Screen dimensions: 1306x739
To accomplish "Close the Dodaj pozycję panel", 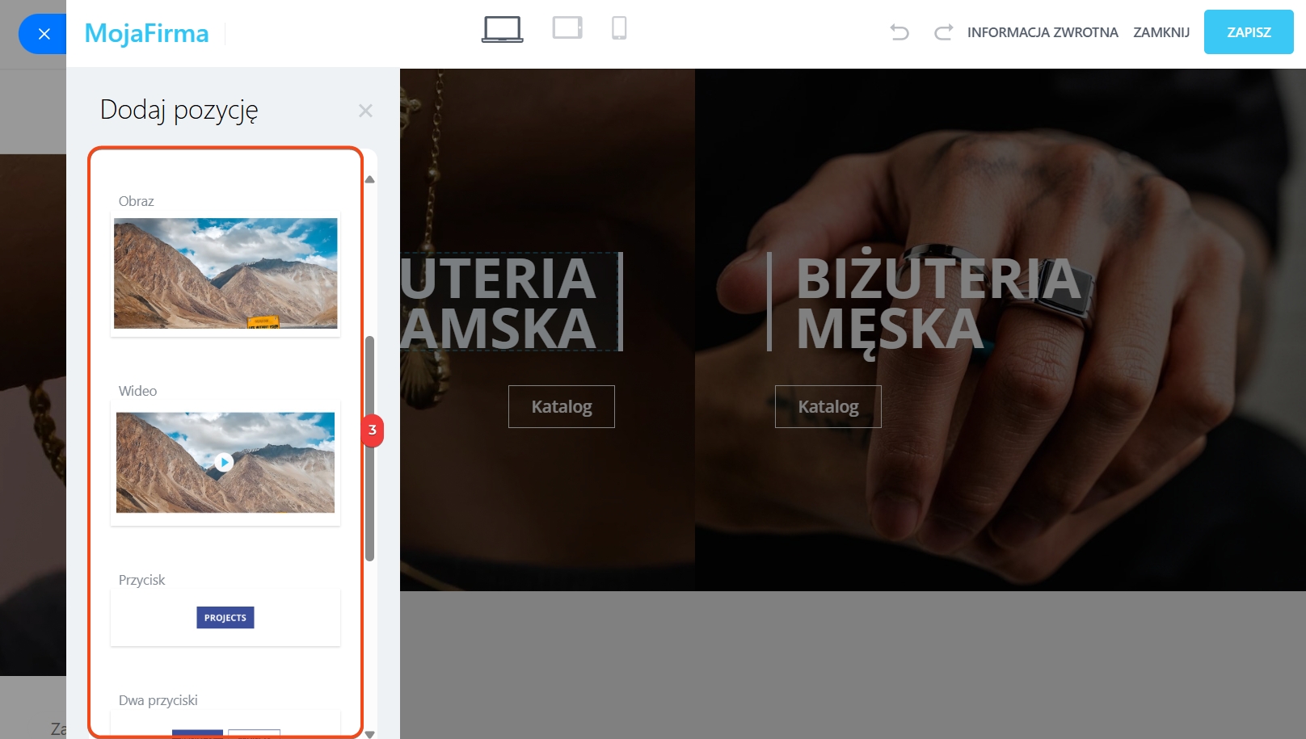I will click(x=365, y=111).
